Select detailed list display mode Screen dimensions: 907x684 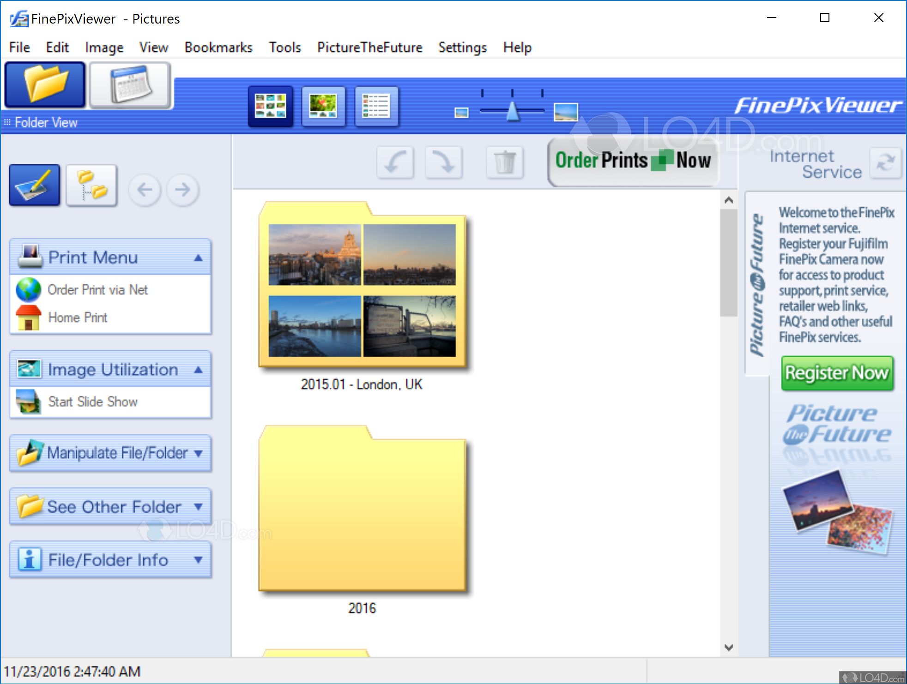point(376,106)
